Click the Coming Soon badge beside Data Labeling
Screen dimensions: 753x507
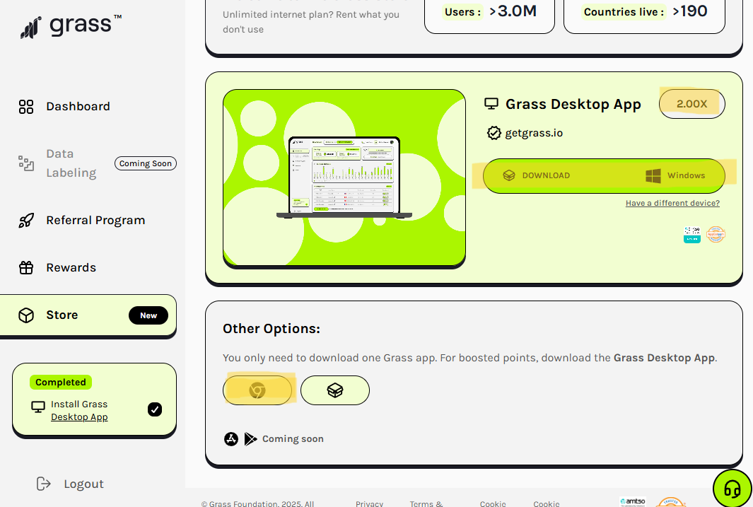[x=146, y=163]
